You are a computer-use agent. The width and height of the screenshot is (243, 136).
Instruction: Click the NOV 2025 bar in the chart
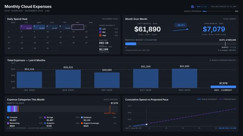(x=185, y=78)
